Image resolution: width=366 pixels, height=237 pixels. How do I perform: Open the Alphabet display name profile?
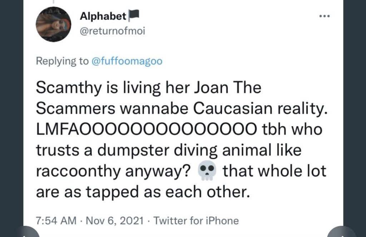click(x=103, y=16)
